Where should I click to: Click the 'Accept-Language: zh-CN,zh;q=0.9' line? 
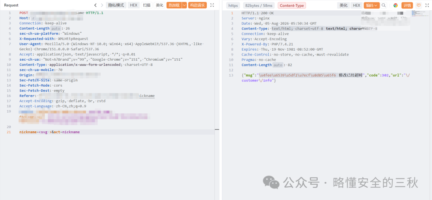(x=53, y=106)
